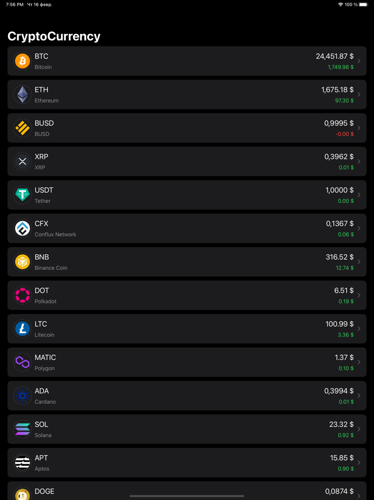374x500 pixels.
Task: Click the home indicator bar at bottom
Action: coord(187,496)
